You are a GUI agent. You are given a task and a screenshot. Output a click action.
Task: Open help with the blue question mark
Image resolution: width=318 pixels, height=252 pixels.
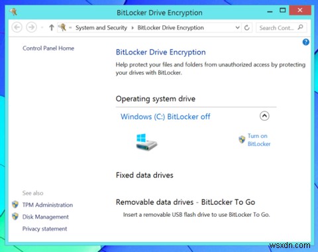[306, 42]
